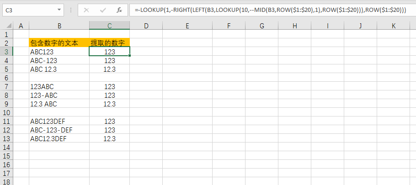
Task: Select the cell containing ABC-123-DEF
Action: click(59, 130)
